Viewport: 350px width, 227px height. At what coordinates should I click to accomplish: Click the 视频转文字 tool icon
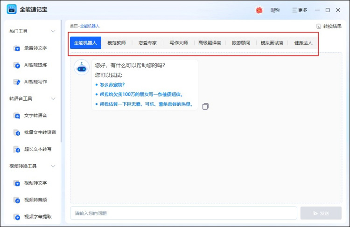tap(17, 183)
